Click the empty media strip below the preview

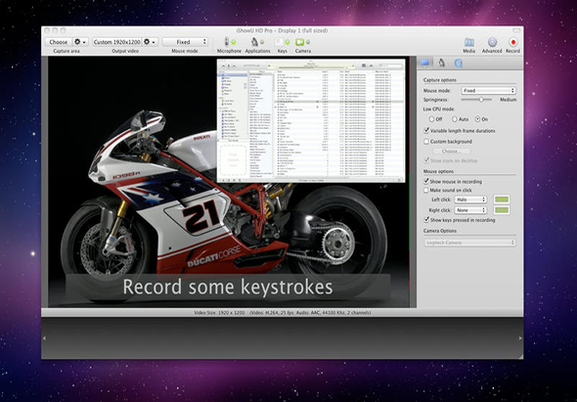pyautogui.click(x=283, y=338)
